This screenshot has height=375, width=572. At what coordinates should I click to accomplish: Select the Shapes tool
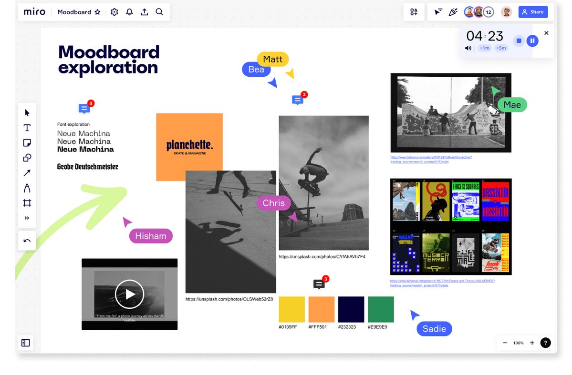point(27,158)
